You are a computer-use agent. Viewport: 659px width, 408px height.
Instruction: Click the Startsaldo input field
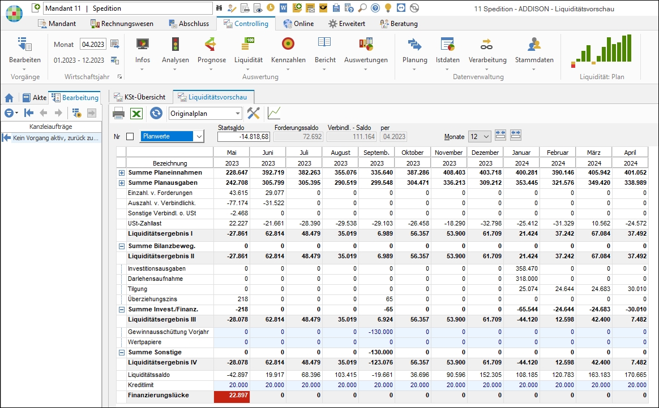coord(243,137)
